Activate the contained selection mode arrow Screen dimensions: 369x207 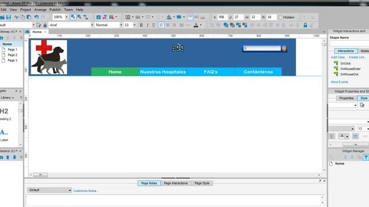pos(80,17)
